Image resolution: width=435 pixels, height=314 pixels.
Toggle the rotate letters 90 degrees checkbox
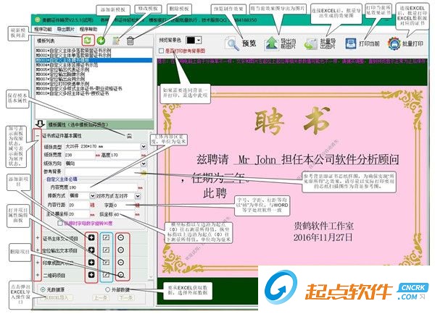59,223
